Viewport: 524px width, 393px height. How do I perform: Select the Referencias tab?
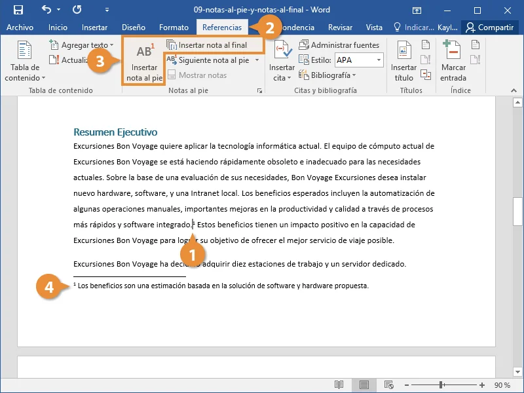(222, 28)
